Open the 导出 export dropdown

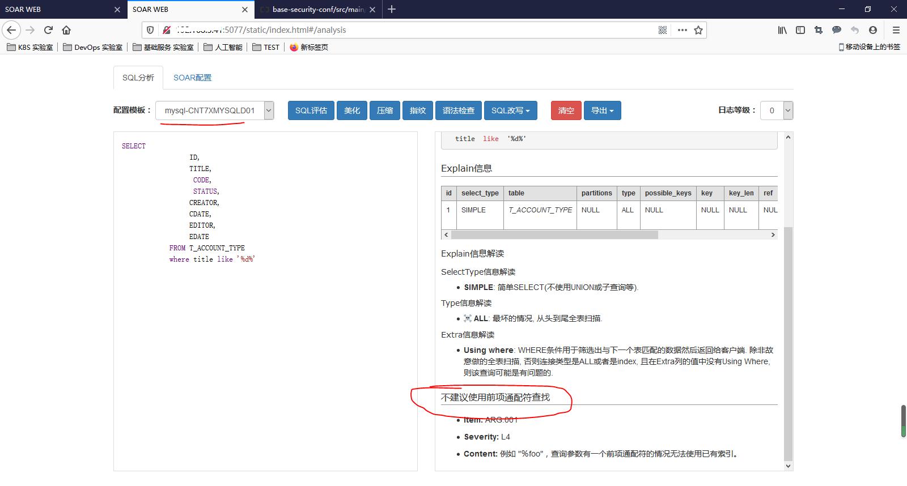coord(602,110)
